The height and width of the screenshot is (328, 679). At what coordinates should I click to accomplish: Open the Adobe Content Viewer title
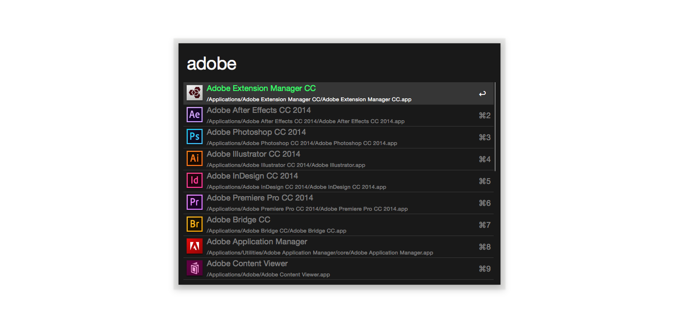tap(247, 264)
